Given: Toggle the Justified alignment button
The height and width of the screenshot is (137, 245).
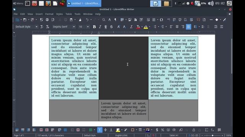Looking at the screenshot, I should tap(188, 27).
